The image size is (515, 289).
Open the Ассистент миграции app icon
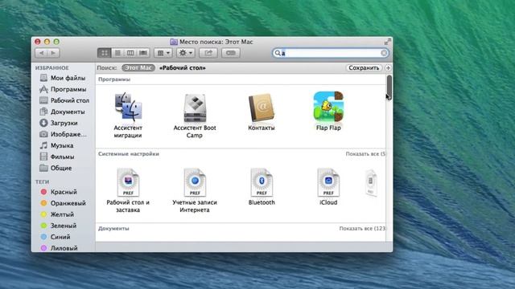coord(128,107)
